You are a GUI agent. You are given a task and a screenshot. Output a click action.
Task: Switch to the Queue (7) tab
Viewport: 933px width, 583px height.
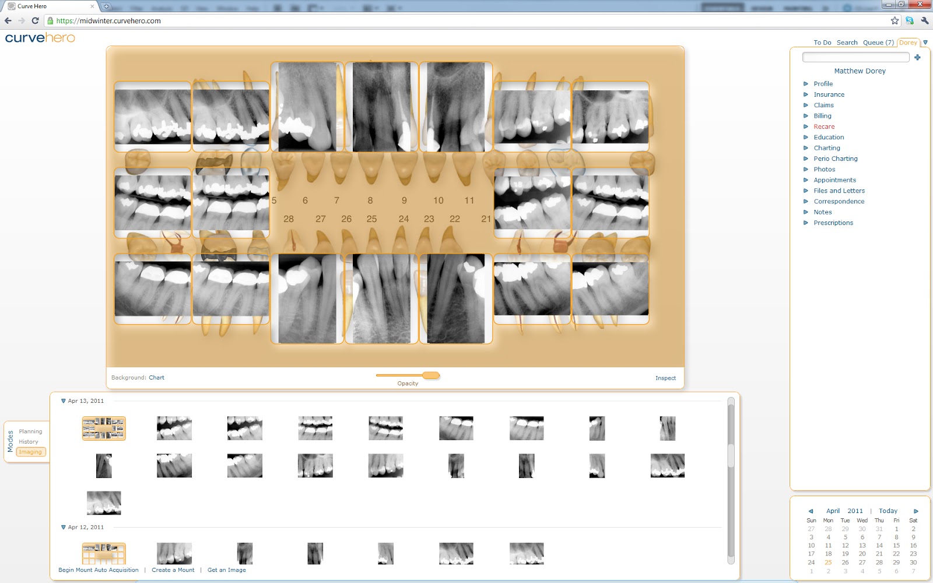tap(876, 42)
